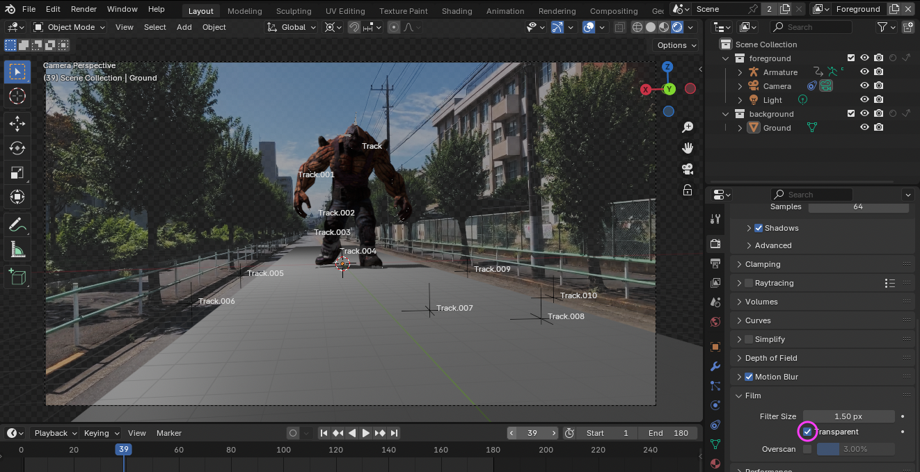Viewport: 920px width, 472px height.
Task: Expand the Armature tree item
Action: 740,72
